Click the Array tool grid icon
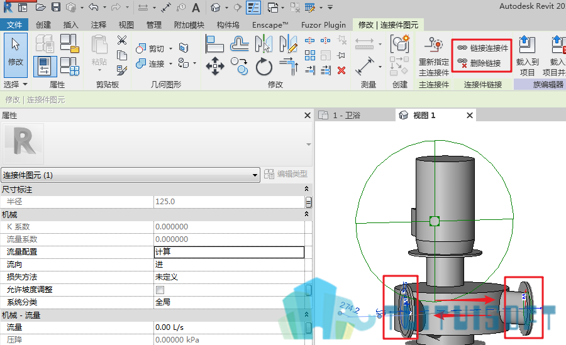 click(x=309, y=55)
